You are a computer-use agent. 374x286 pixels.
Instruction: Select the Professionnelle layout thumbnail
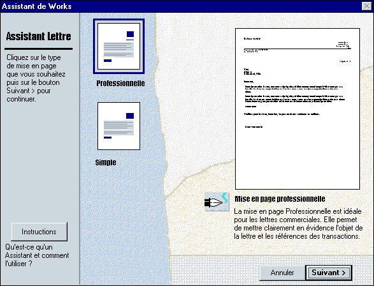(x=119, y=47)
